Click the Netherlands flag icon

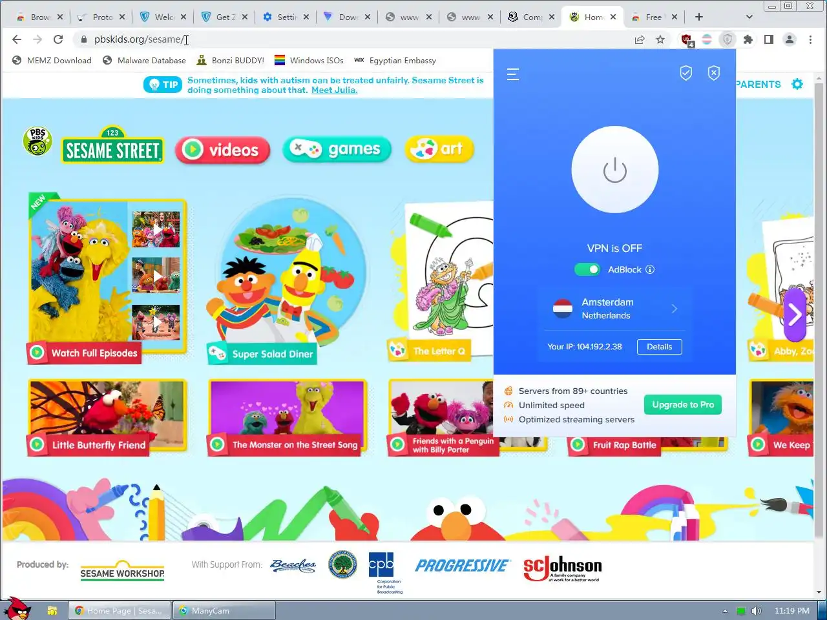tap(563, 309)
